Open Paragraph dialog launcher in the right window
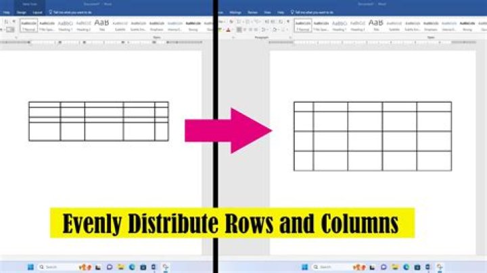487x273 pixels. pos(290,38)
